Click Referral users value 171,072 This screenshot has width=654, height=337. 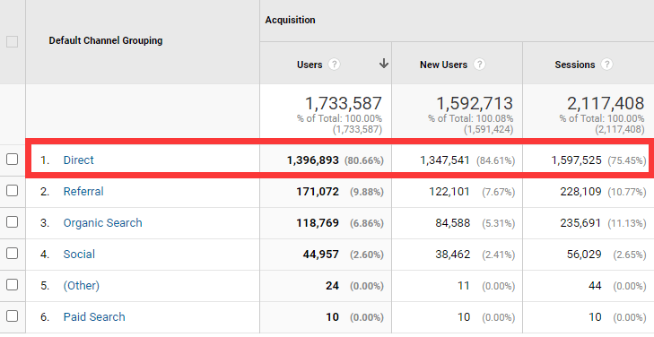coord(318,192)
